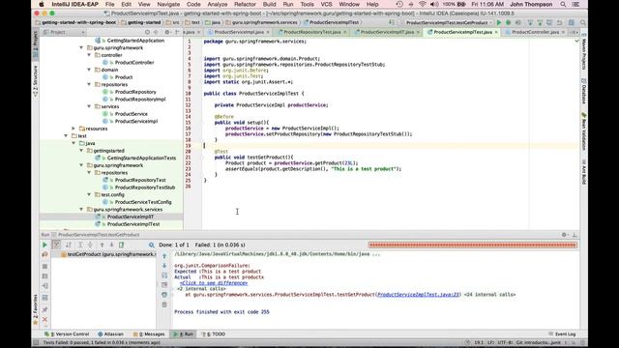Toggle expand all tests icon in test toolbar

[80, 245]
